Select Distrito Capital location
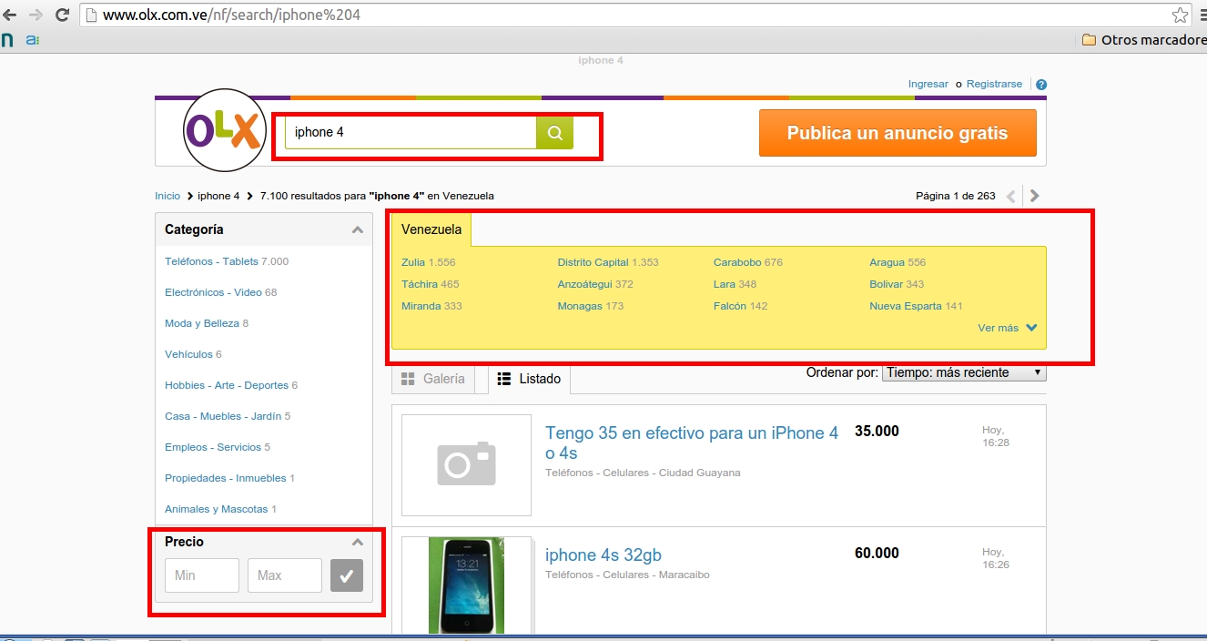1207x641 pixels. [593, 262]
